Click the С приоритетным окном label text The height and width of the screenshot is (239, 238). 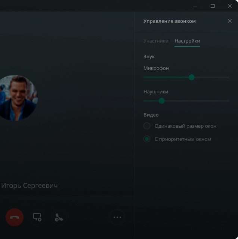pyautogui.click(x=183, y=139)
